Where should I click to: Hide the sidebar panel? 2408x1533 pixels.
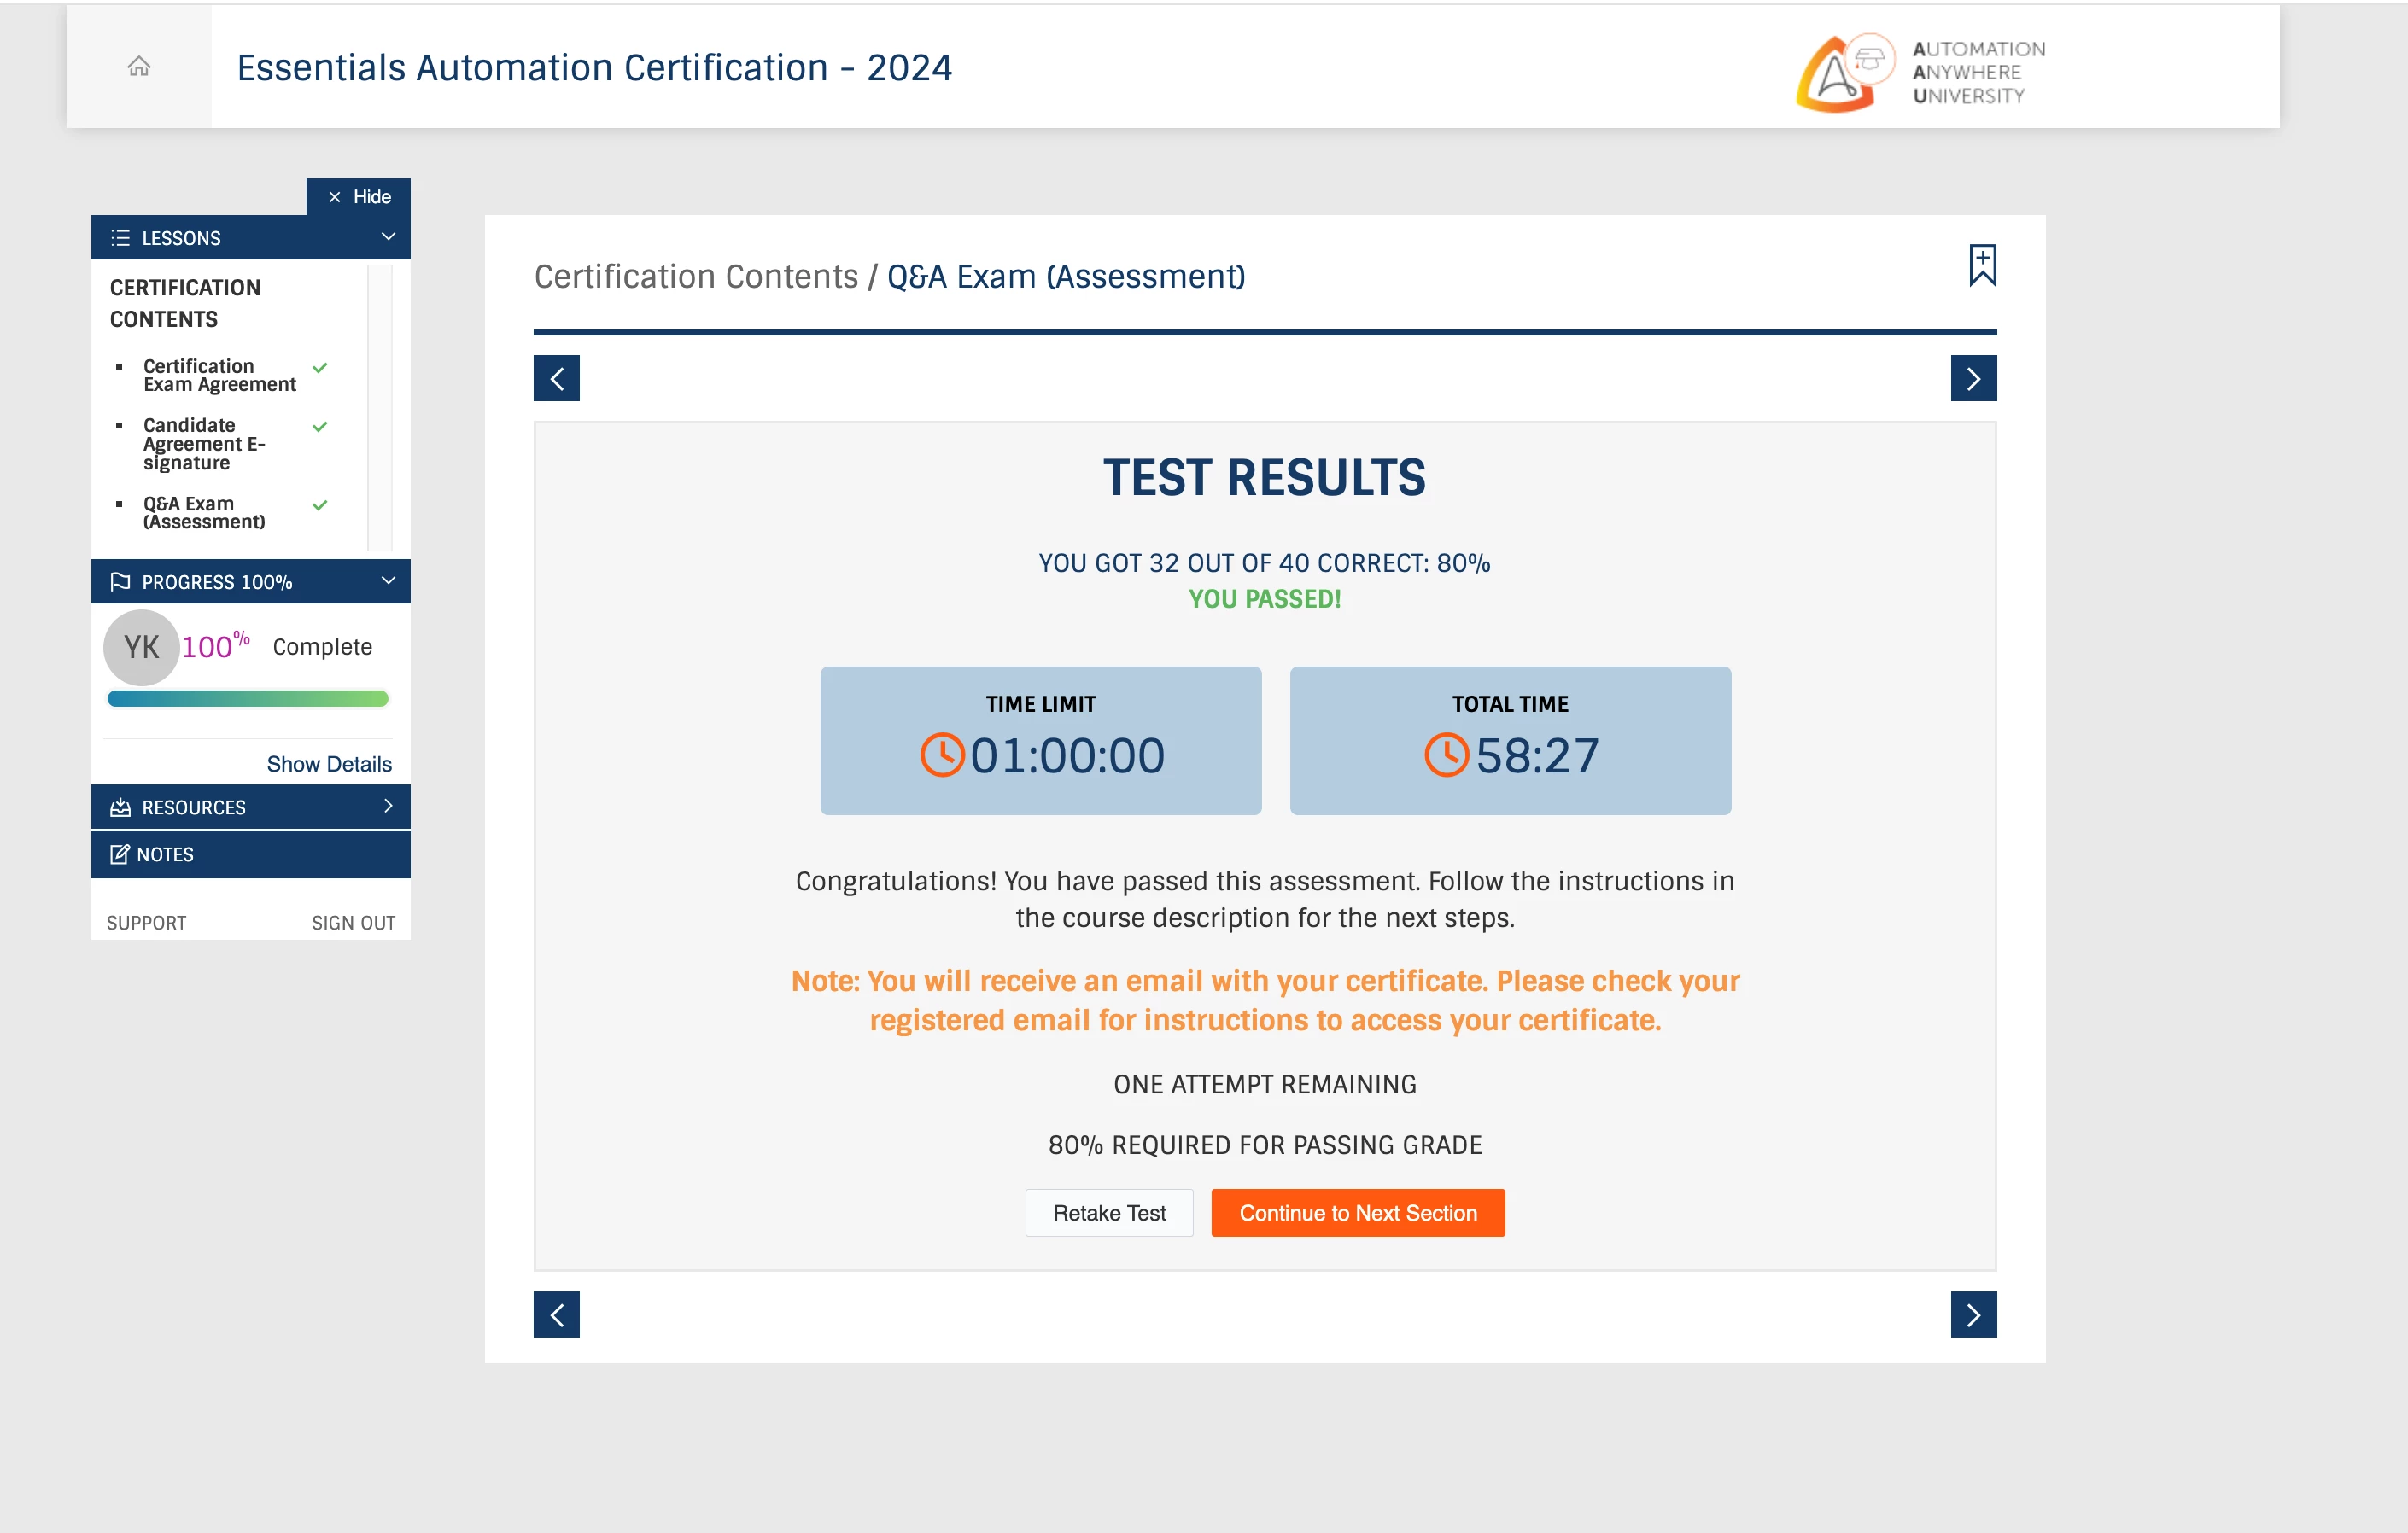click(x=358, y=197)
